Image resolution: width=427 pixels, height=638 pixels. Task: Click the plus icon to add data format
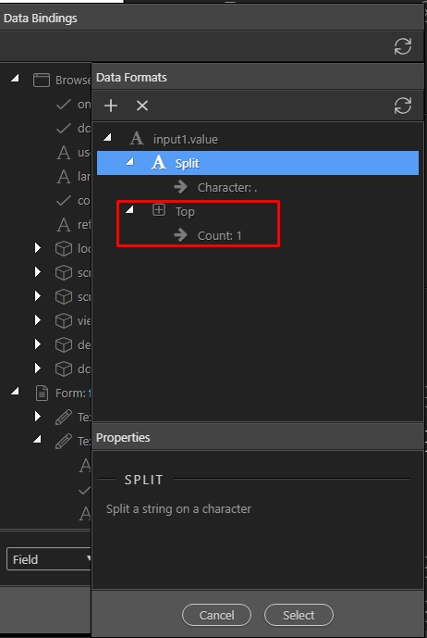(111, 106)
